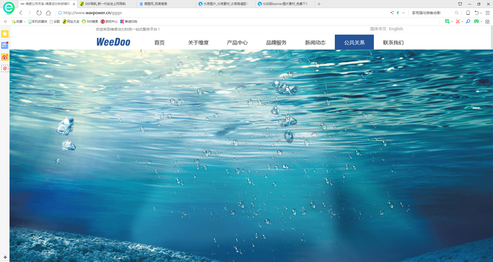The image size is (493, 262).
Task: Expand dropdown beside gamepad icon
Action: 481,22
